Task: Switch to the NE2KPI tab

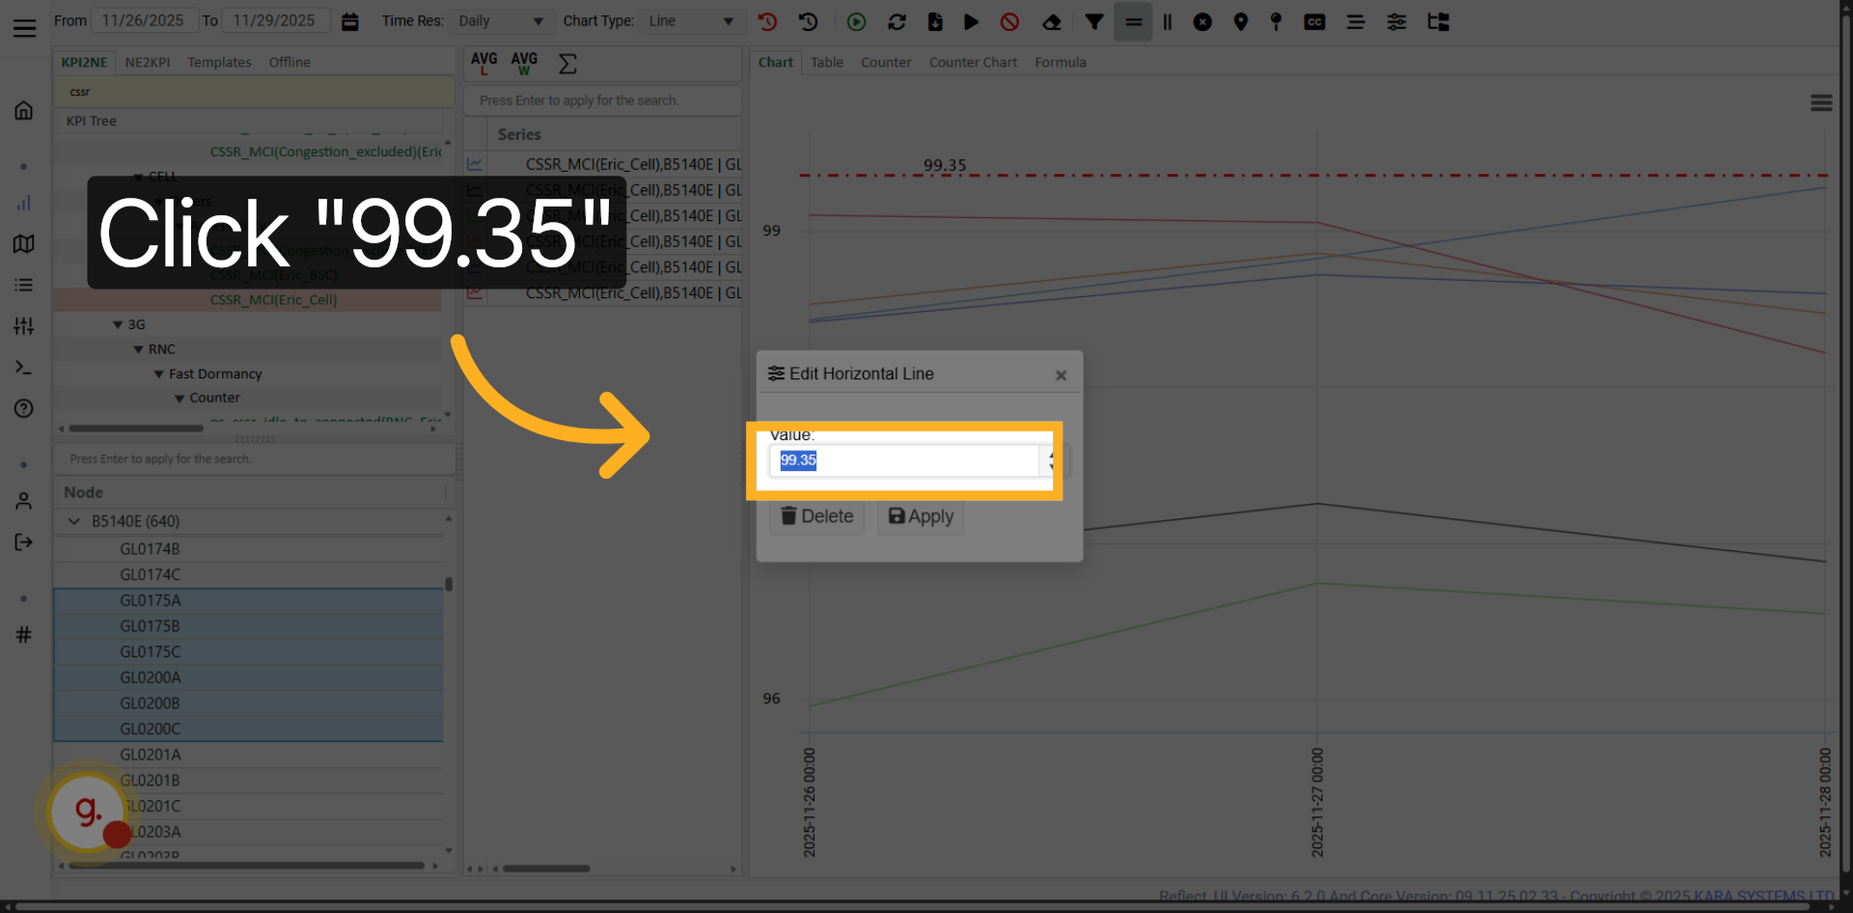Action: click(x=148, y=62)
